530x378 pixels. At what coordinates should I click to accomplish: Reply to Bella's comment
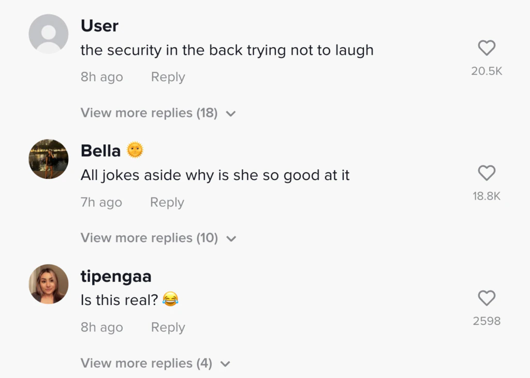pos(167,202)
